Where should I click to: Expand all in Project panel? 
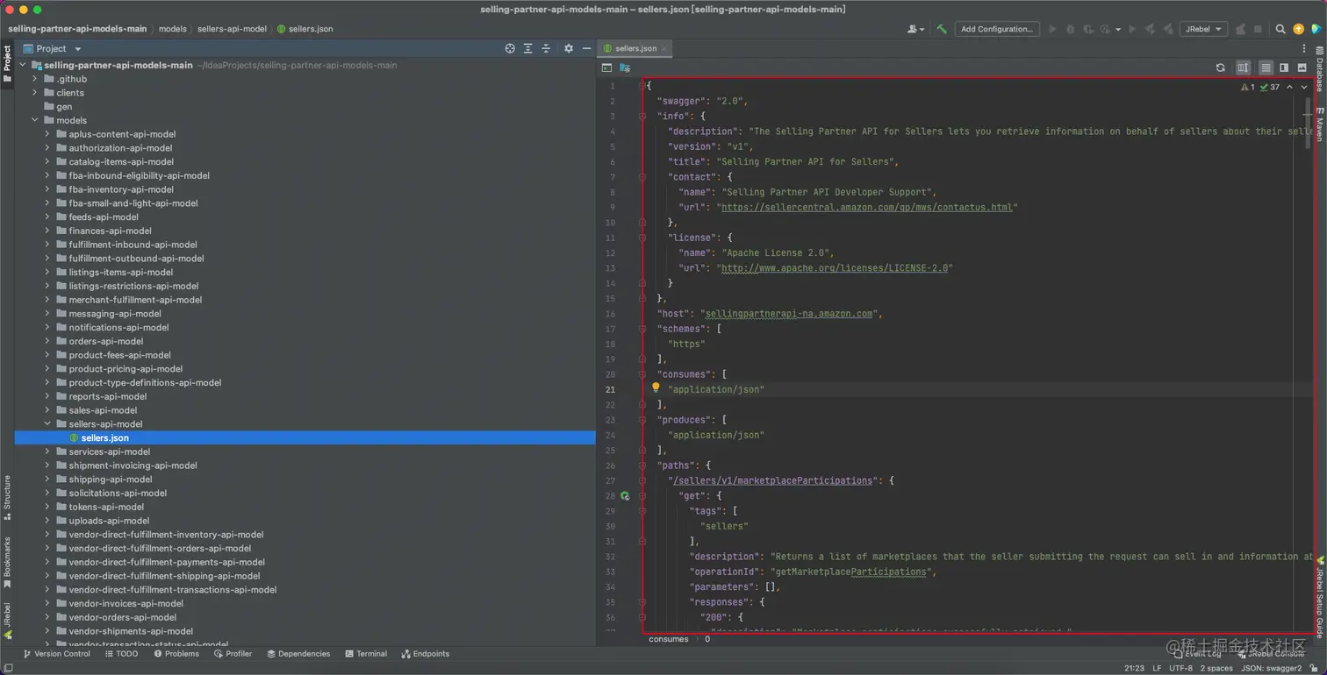527,48
